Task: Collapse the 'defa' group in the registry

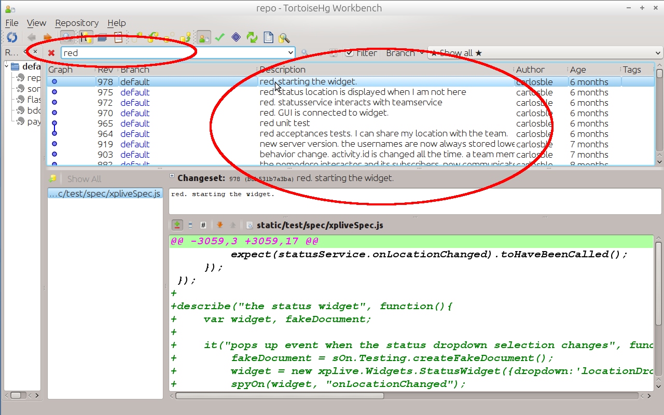Action: coord(7,66)
